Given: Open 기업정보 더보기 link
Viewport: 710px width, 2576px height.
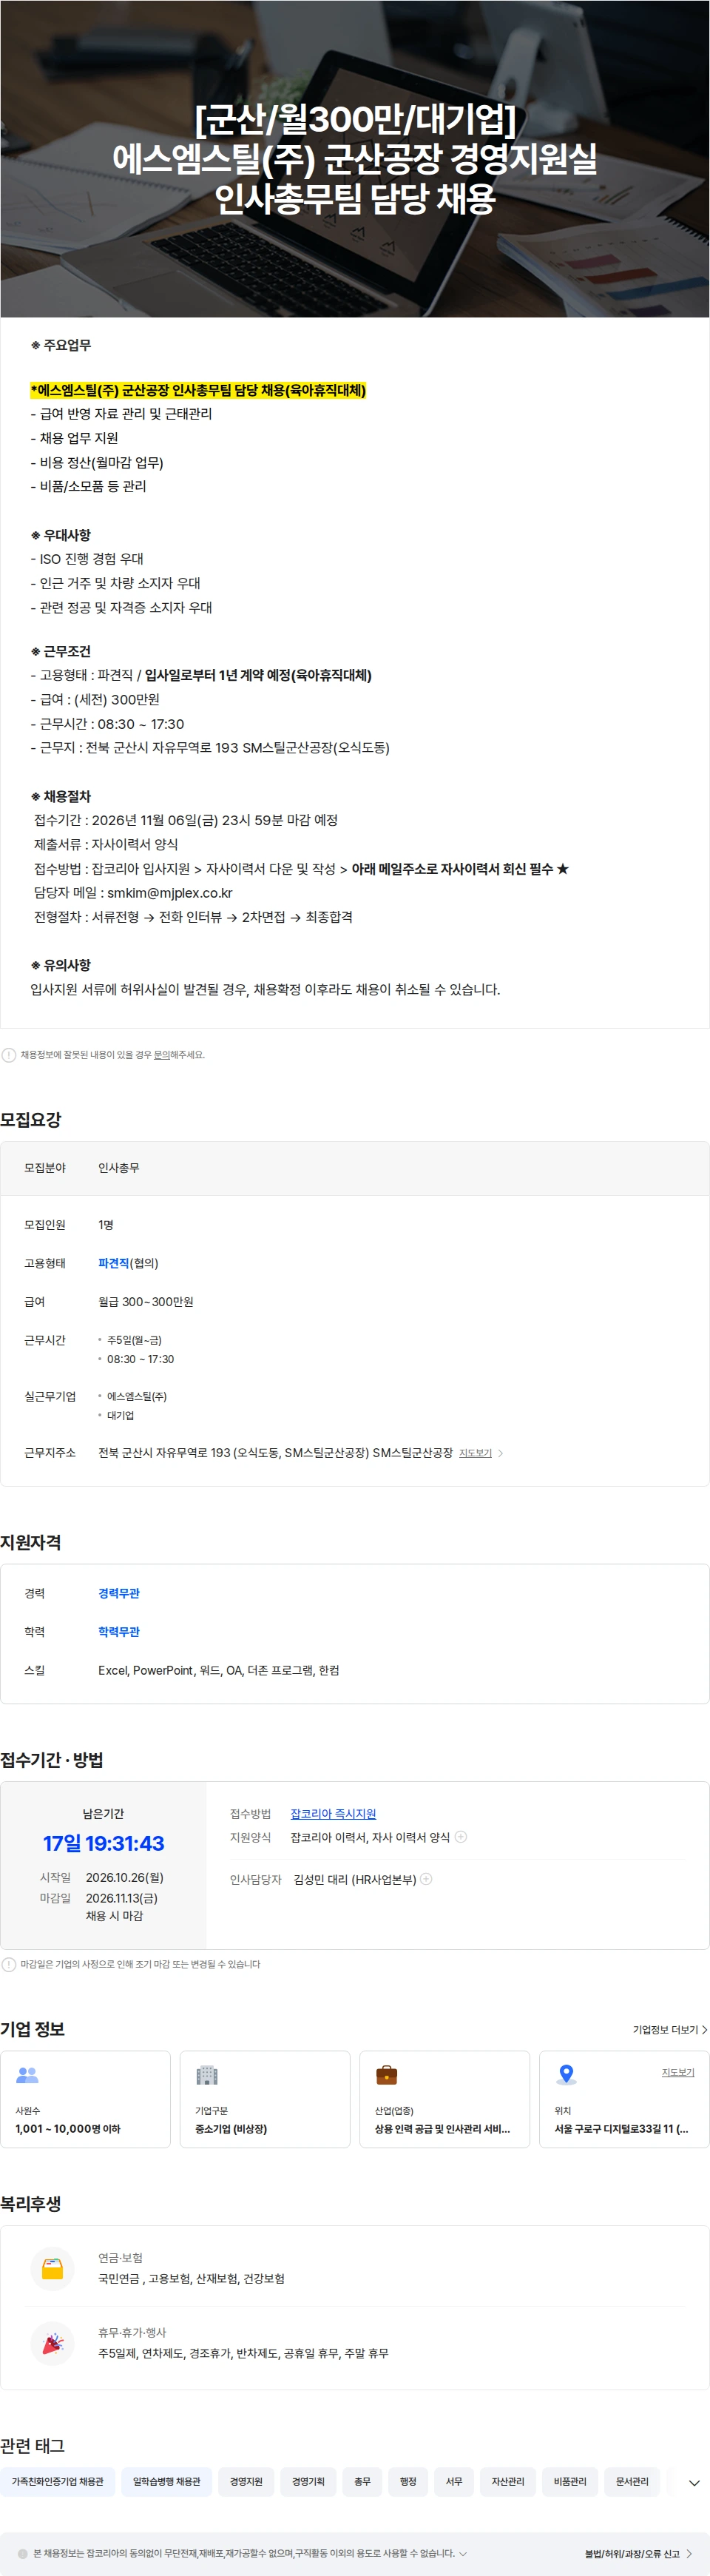Looking at the screenshot, I should [670, 2029].
